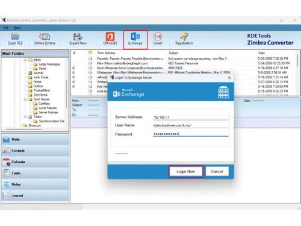Sort by Subject column header
Viewport: 301px width, 226px height.
pyautogui.click(x=173, y=53)
